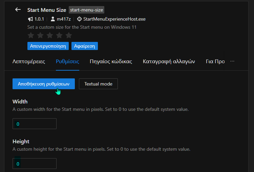
Task: Save settings with the Αποθήκευση ρυθμίσεων button
Action: point(43,84)
